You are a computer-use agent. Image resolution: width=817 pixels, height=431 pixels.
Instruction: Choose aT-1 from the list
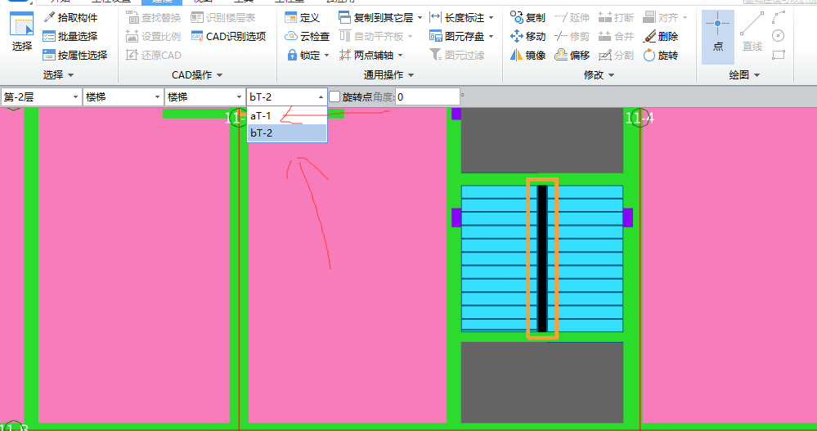(x=286, y=115)
